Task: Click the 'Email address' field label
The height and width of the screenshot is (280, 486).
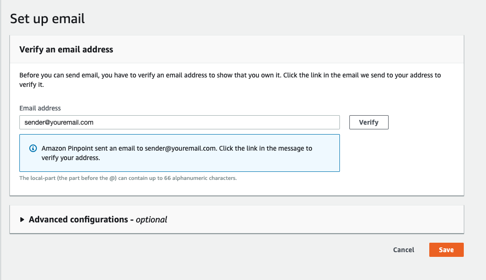Action: [x=40, y=108]
